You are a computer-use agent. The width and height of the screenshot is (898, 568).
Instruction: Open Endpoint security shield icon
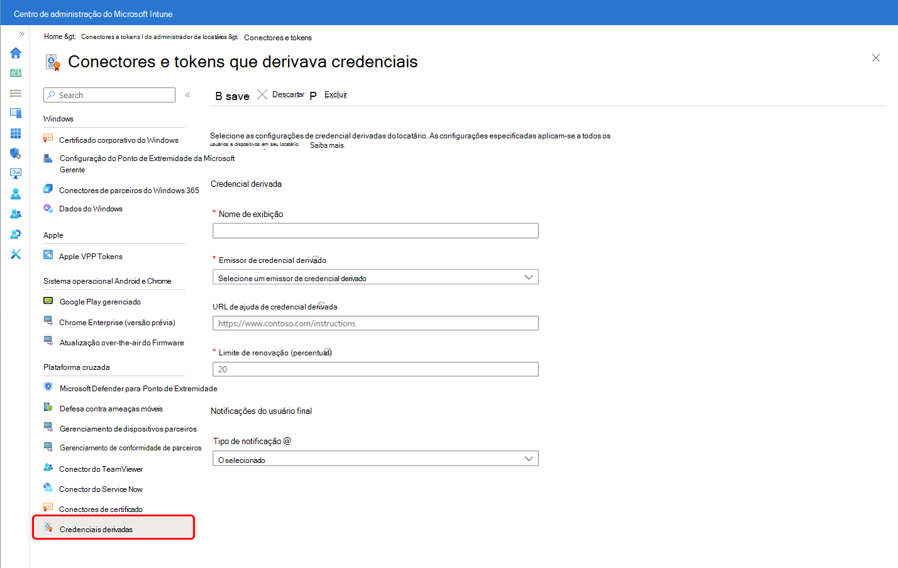(x=16, y=153)
